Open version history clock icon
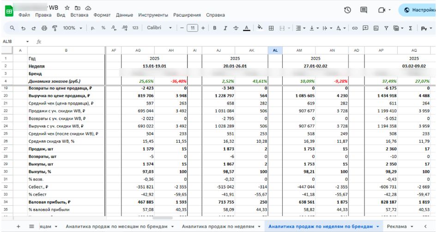The image size is (437, 232). pos(347,10)
